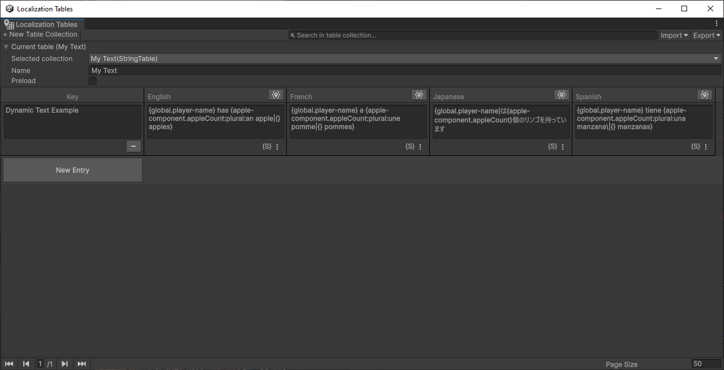Go to first page with pagination icon
Image resolution: width=724 pixels, height=370 pixels.
click(x=9, y=363)
